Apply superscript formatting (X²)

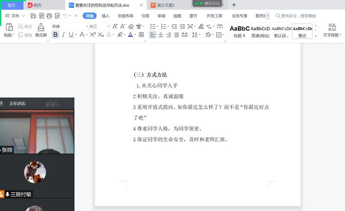(x=93, y=35)
